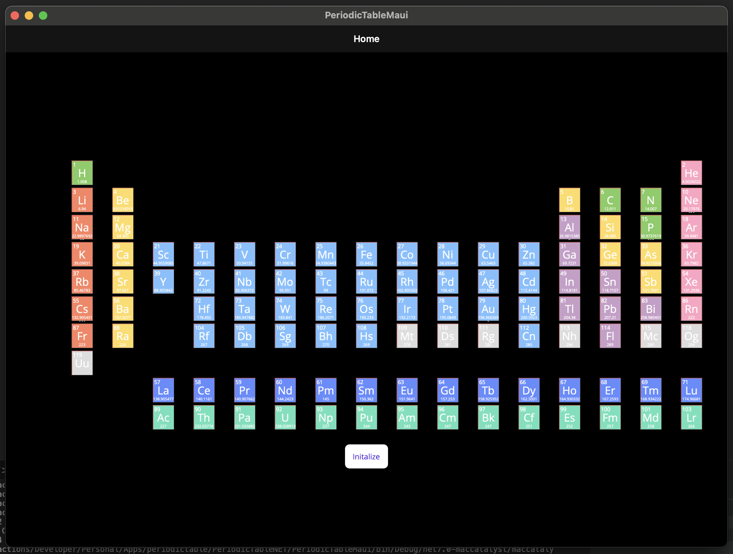Click the Actinium element
The width and height of the screenshot is (733, 554).
pyautogui.click(x=163, y=417)
